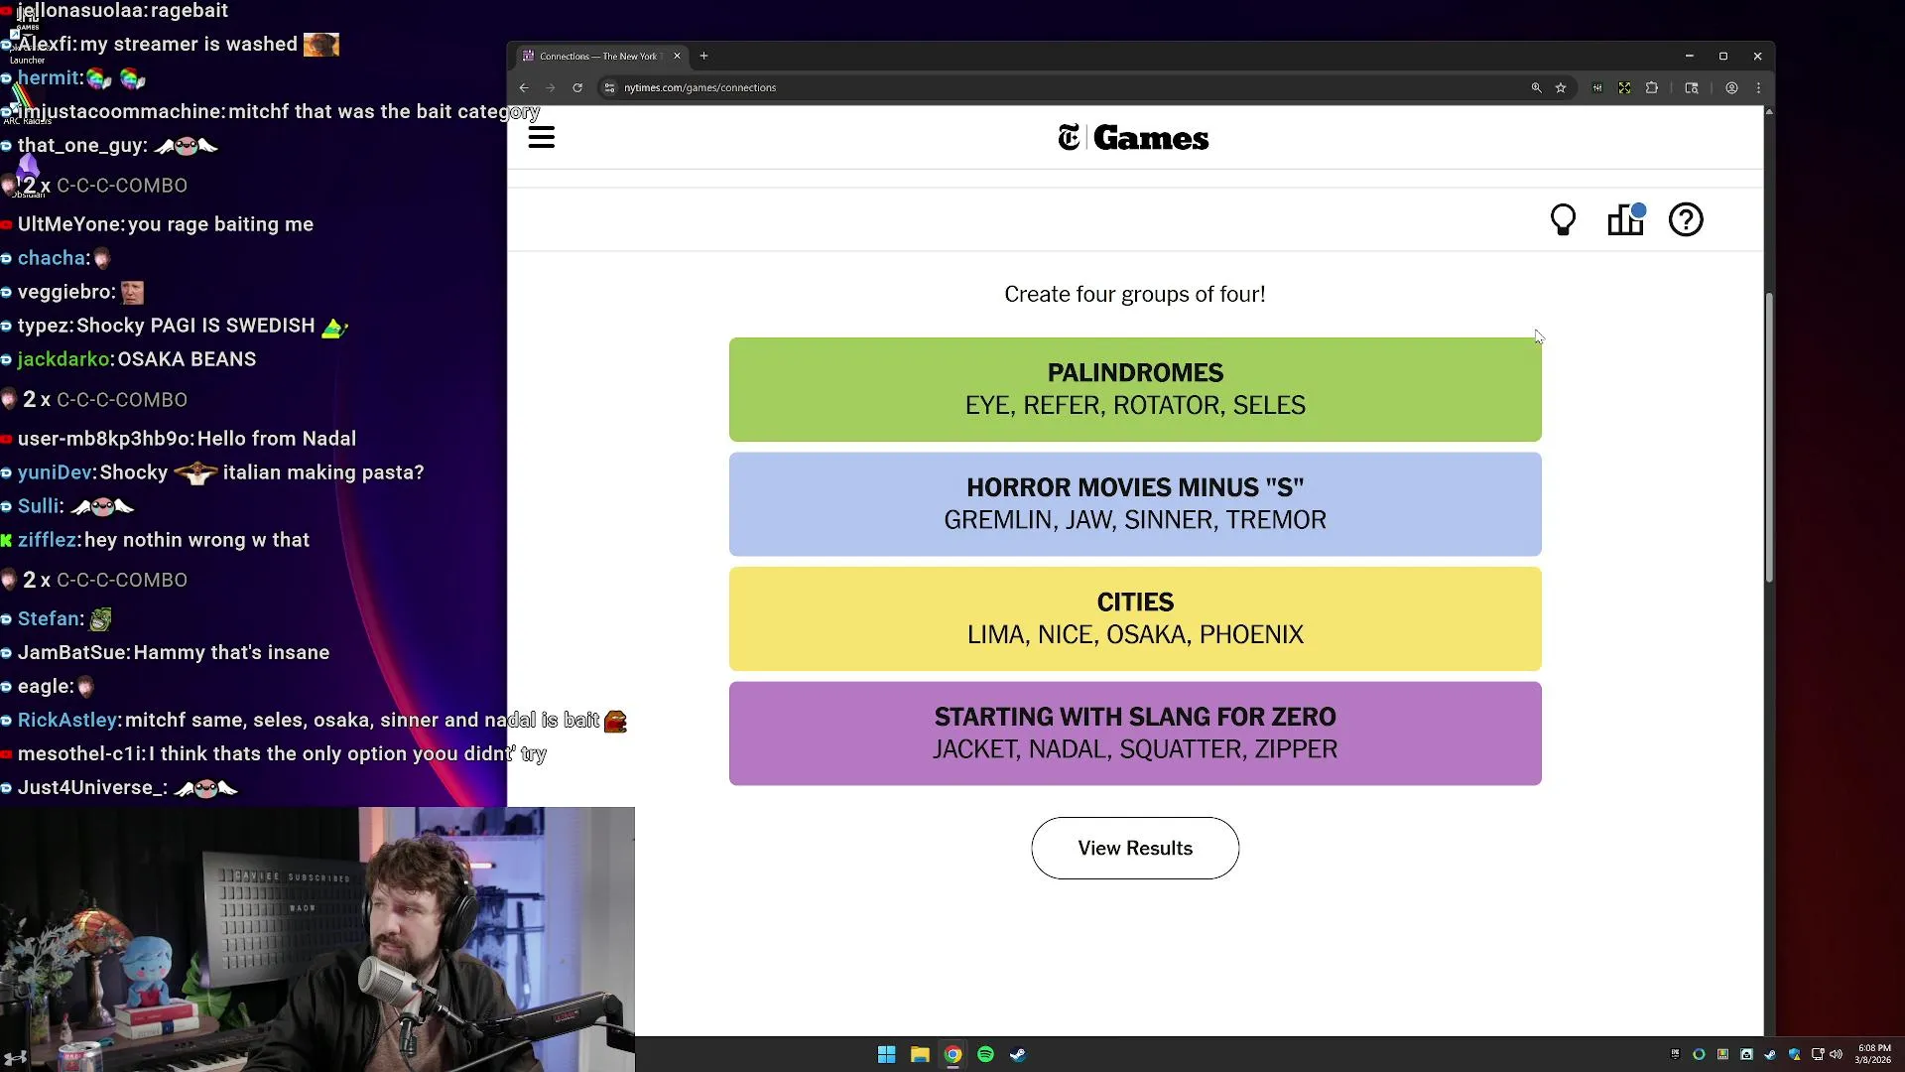Open the Chrome profile avatar icon

point(1731,87)
